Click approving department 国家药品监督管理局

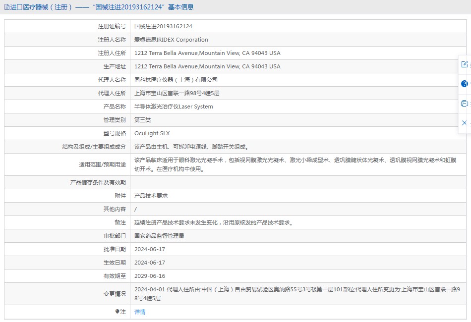coord(159,236)
